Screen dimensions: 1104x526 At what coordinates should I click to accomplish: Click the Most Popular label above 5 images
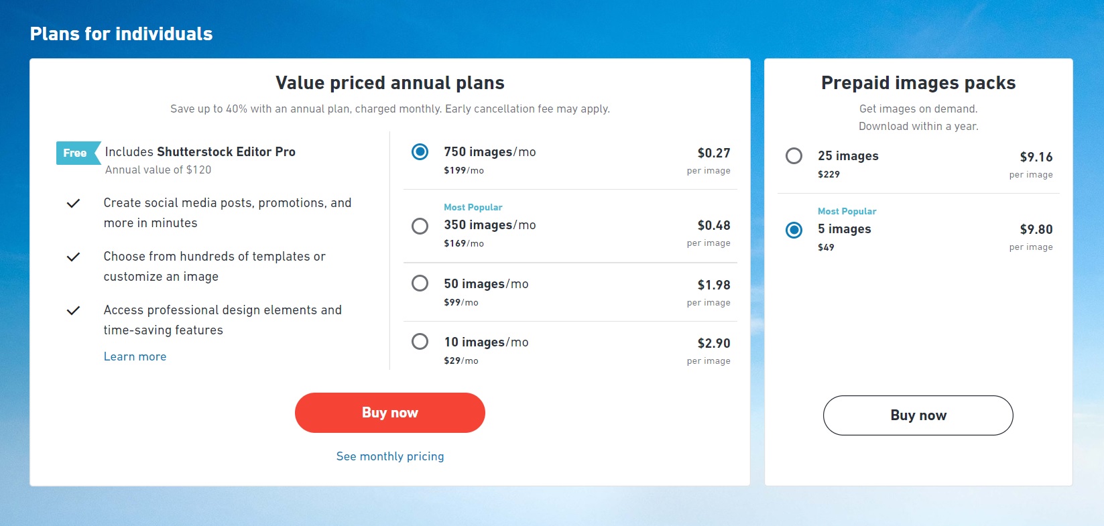(847, 212)
